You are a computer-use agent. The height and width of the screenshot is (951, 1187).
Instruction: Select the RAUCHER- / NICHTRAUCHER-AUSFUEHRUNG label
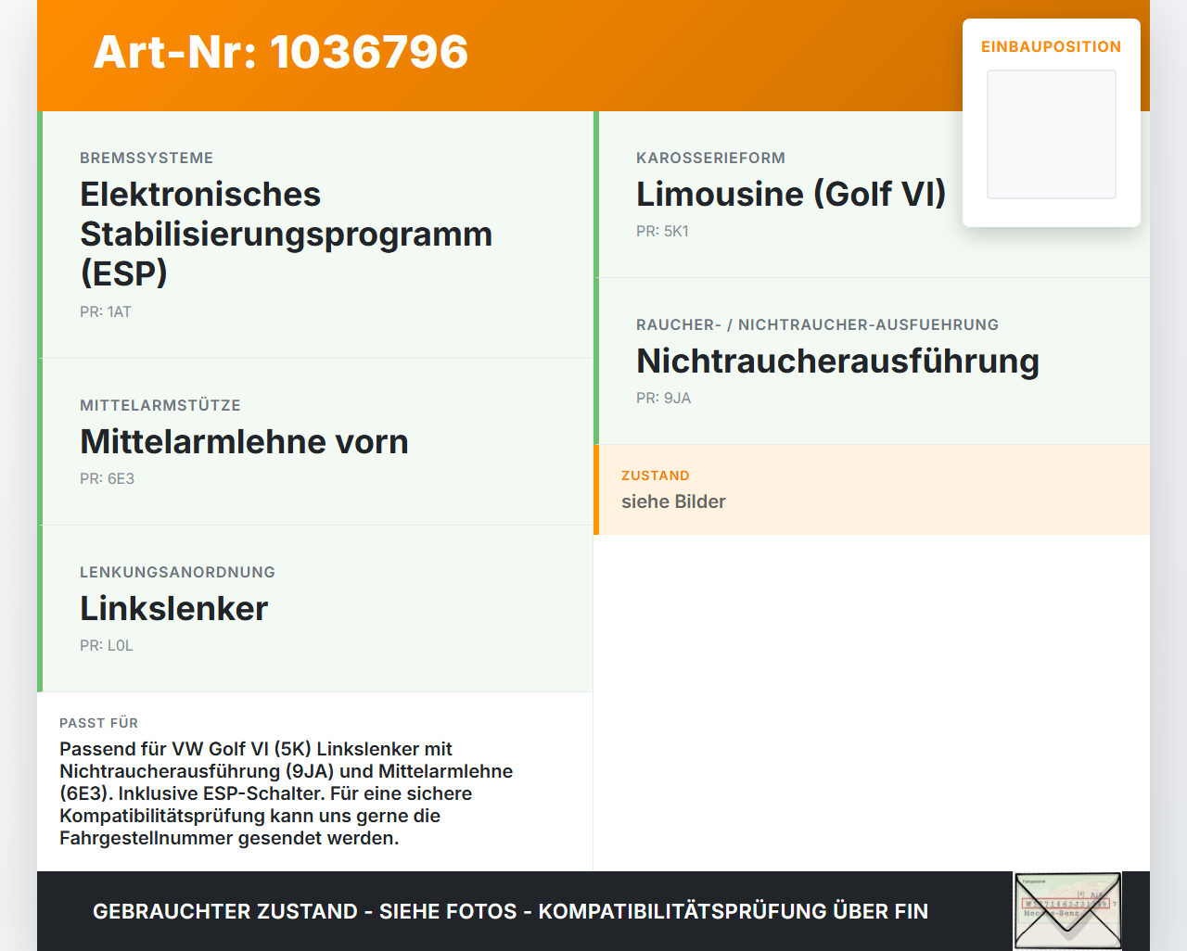[817, 325]
